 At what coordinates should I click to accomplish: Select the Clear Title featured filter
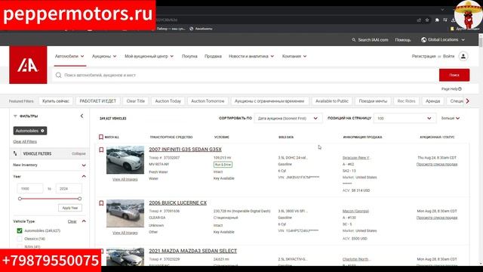click(136, 101)
